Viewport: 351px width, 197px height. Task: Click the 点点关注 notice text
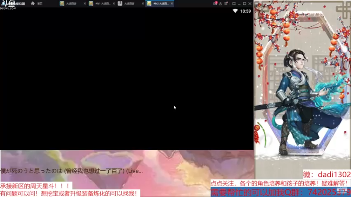point(279,183)
